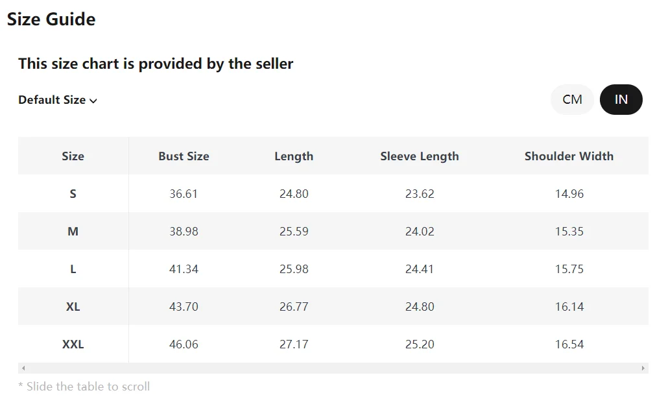Switch units to CM
Viewport: 655px width, 397px height.
[x=572, y=99]
